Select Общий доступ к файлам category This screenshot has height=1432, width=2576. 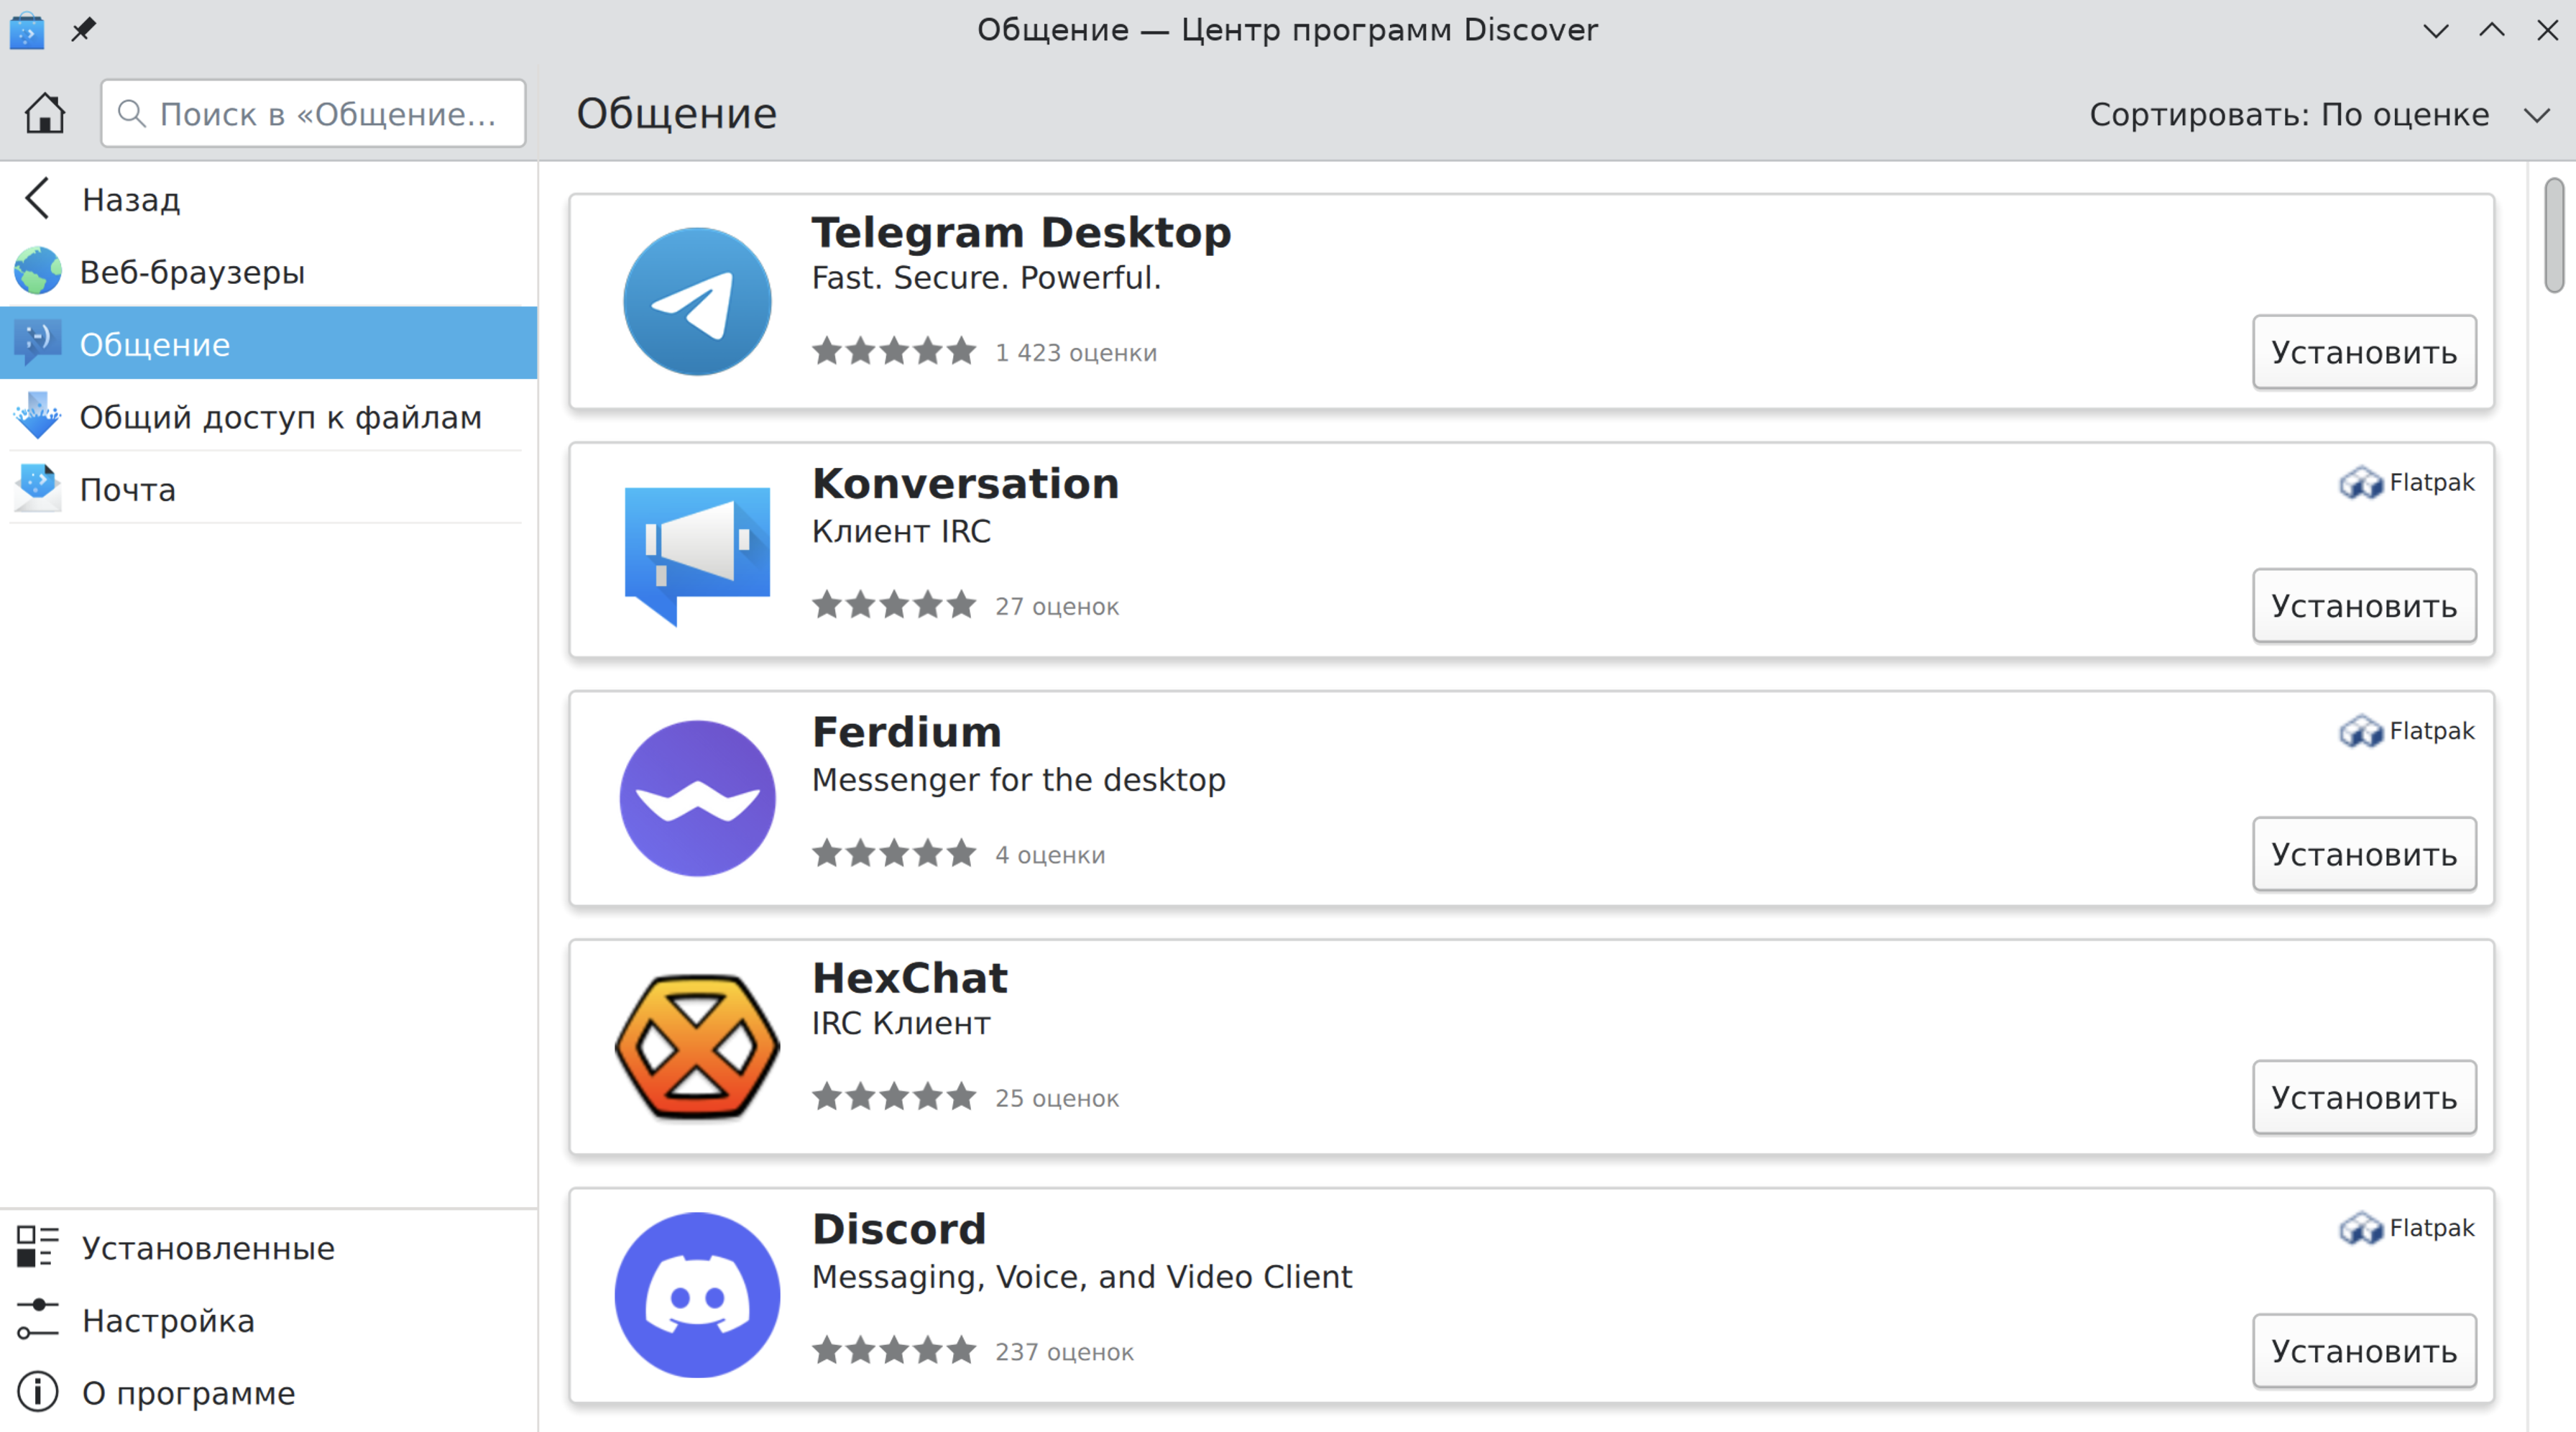tap(268, 416)
